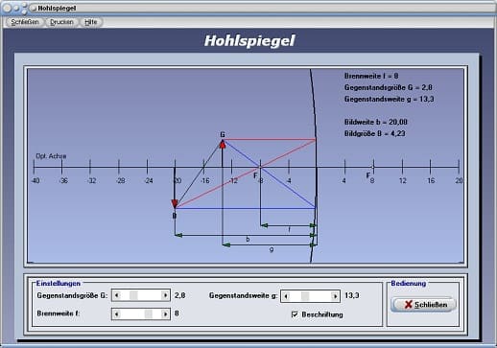Decrease Brennweite f with left arrow
The image size is (497, 348).
pos(116,313)
